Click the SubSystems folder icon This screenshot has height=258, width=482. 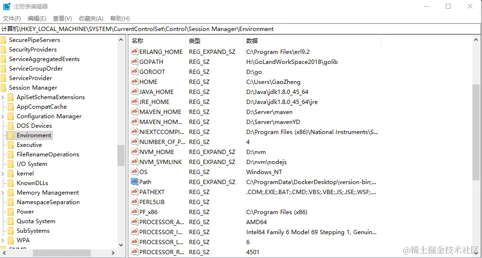point(11,230)
